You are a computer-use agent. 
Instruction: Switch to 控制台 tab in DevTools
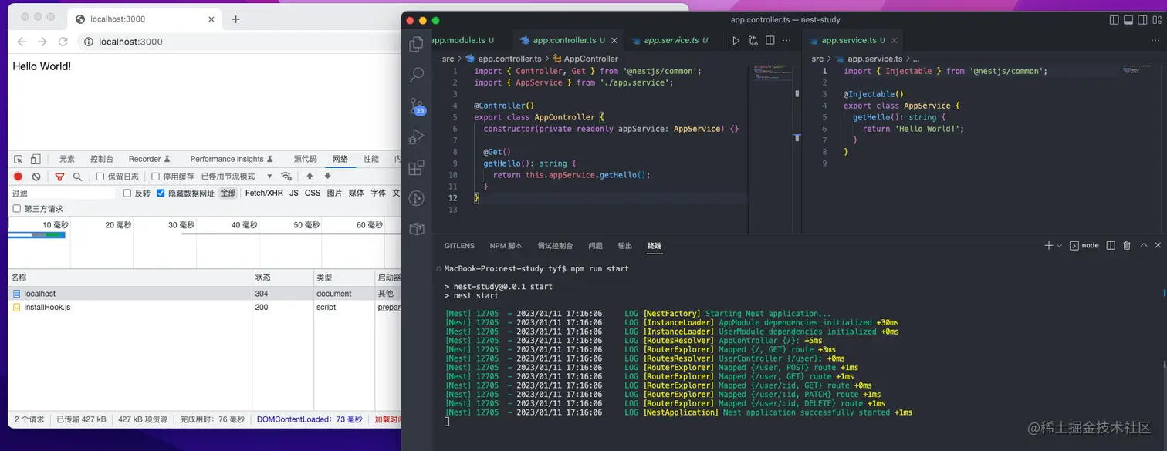pyautogui.click(x=102, y=159)
